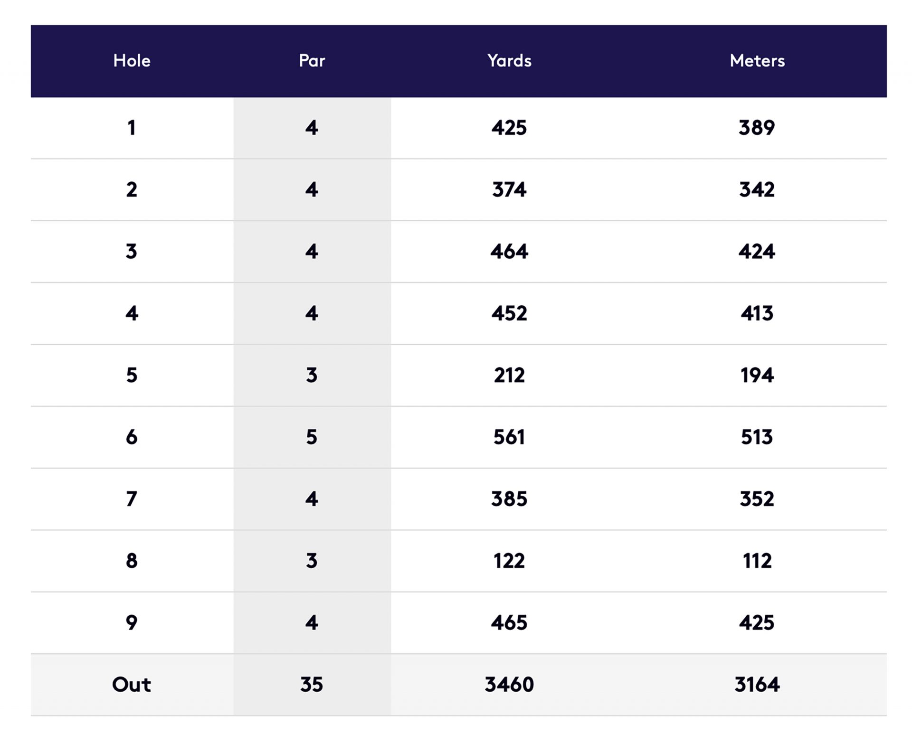Select par 5 for hole 6
912x753 pixels.
(312, 437)
